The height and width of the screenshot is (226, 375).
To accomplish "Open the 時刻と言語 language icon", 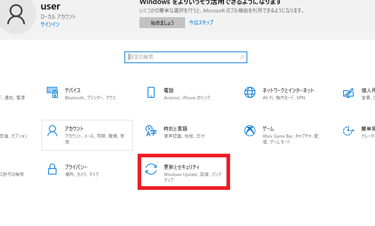I will click(151, 131).
